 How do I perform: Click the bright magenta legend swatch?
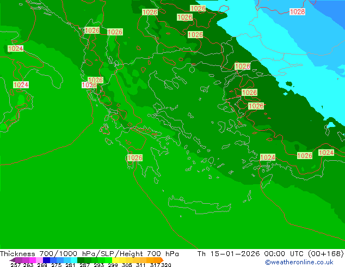tap(33, 260)
